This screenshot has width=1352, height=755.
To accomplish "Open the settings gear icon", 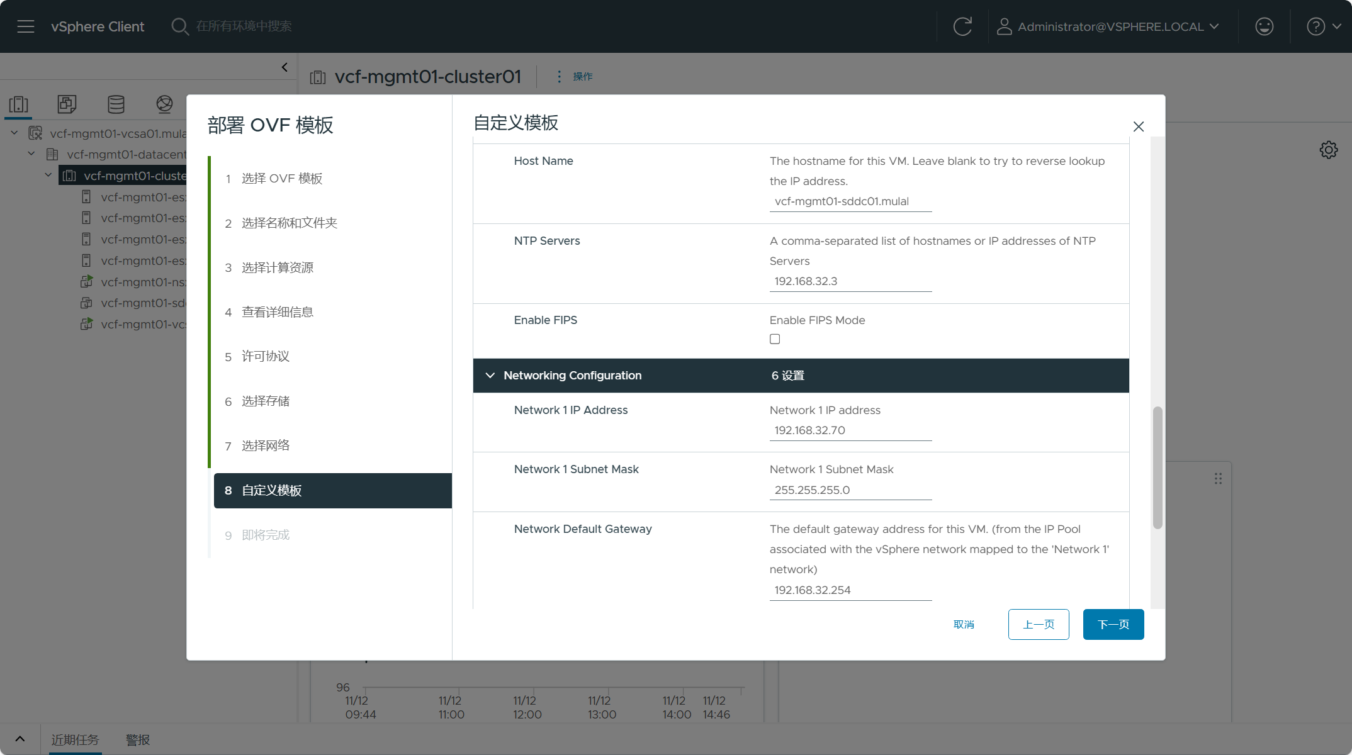I will tap(1328, 150).
